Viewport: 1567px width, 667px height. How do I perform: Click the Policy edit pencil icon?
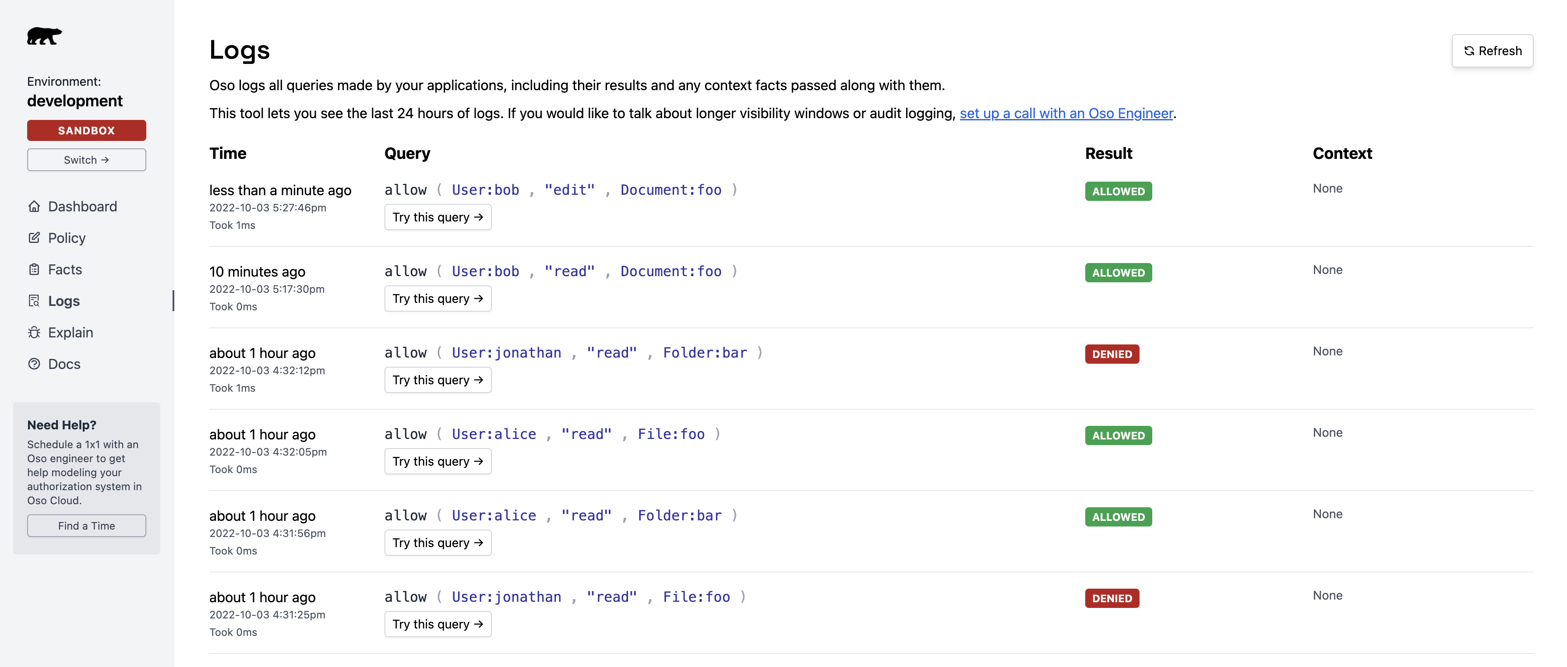tap(34, 238)
